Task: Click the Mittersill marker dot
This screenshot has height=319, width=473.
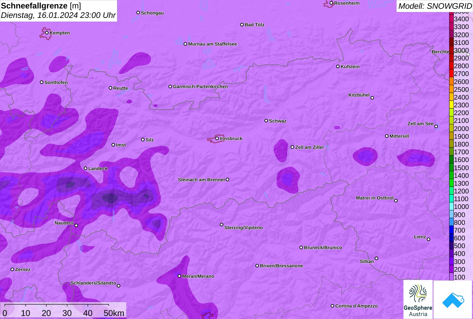Action: pyautogui.click(x=387, y=136)
